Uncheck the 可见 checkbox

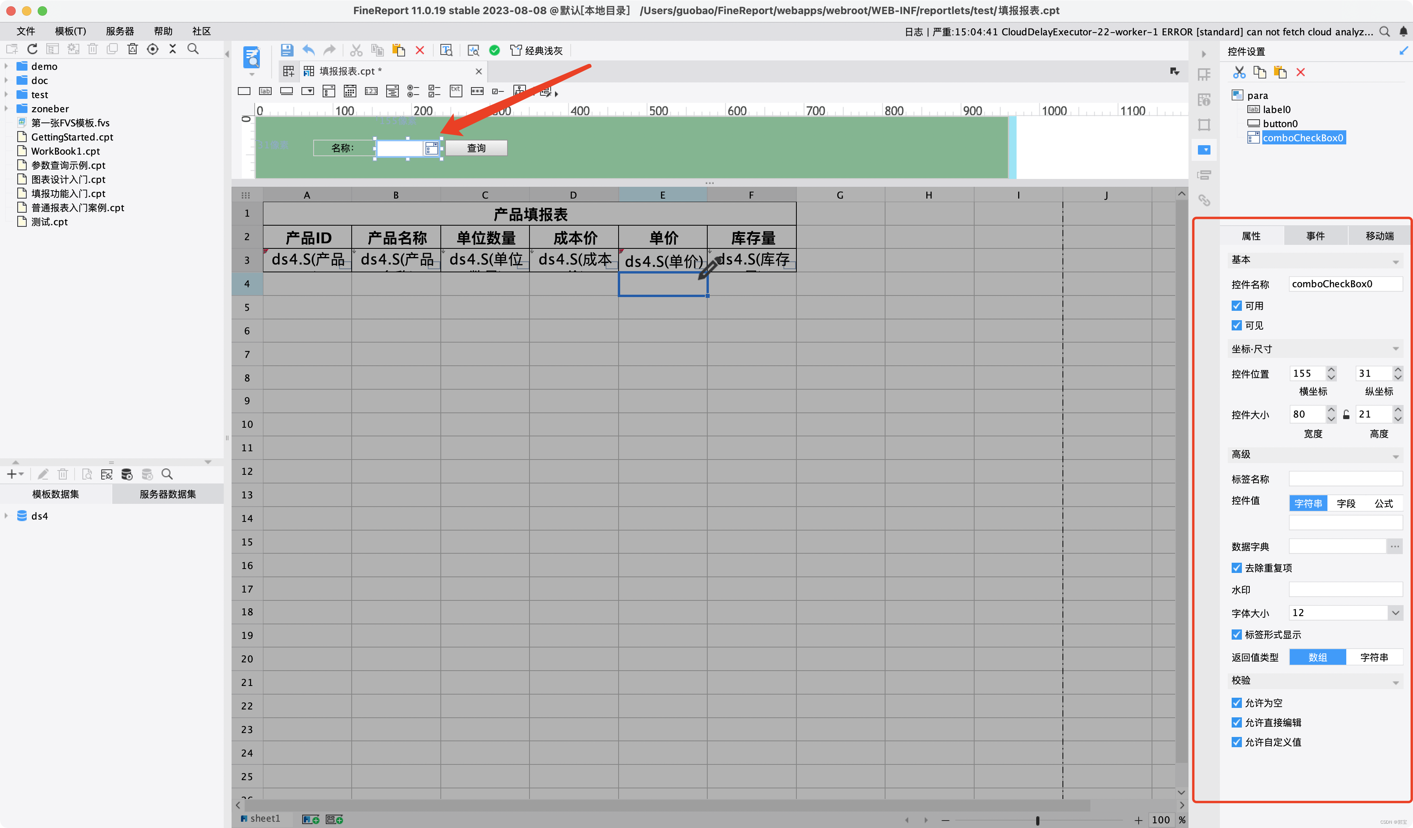click(x=1236, y=325)
